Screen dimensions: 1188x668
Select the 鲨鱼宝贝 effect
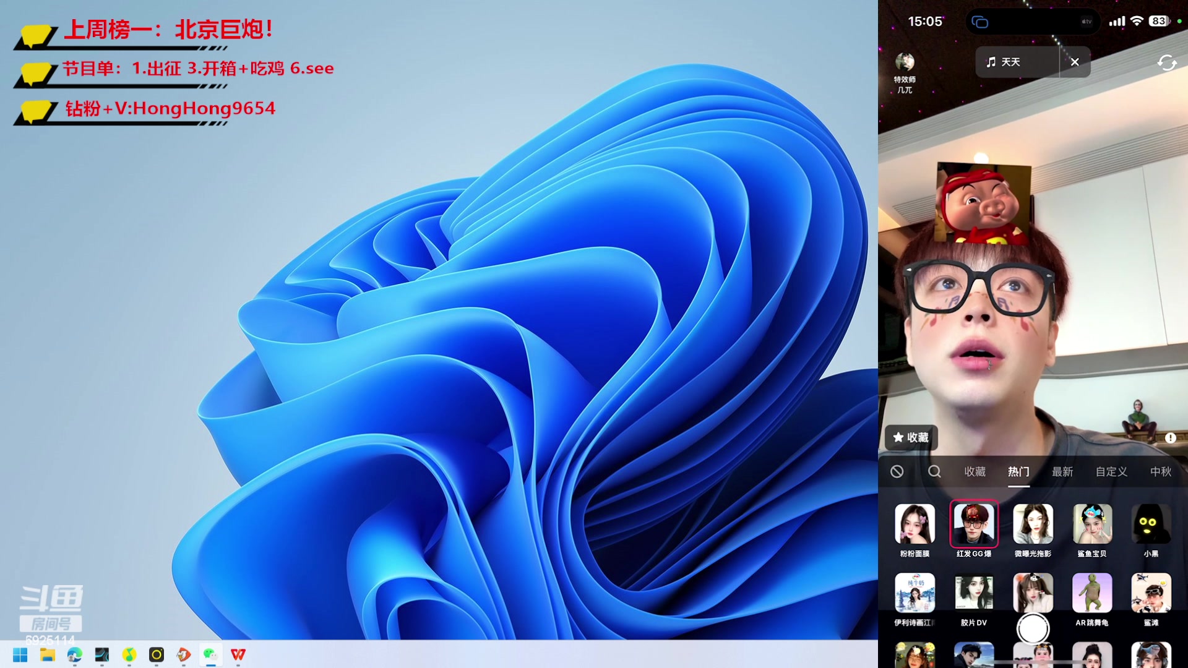point(1092,525)
